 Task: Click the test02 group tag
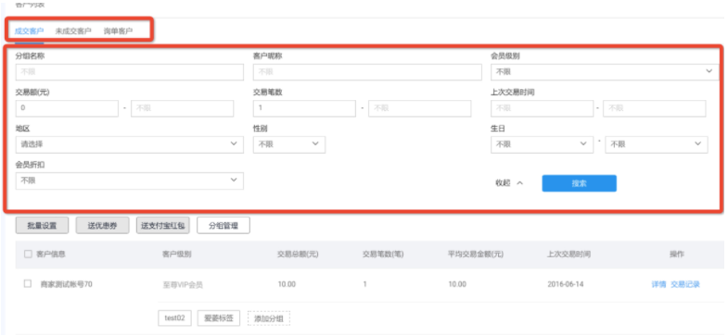174,317
